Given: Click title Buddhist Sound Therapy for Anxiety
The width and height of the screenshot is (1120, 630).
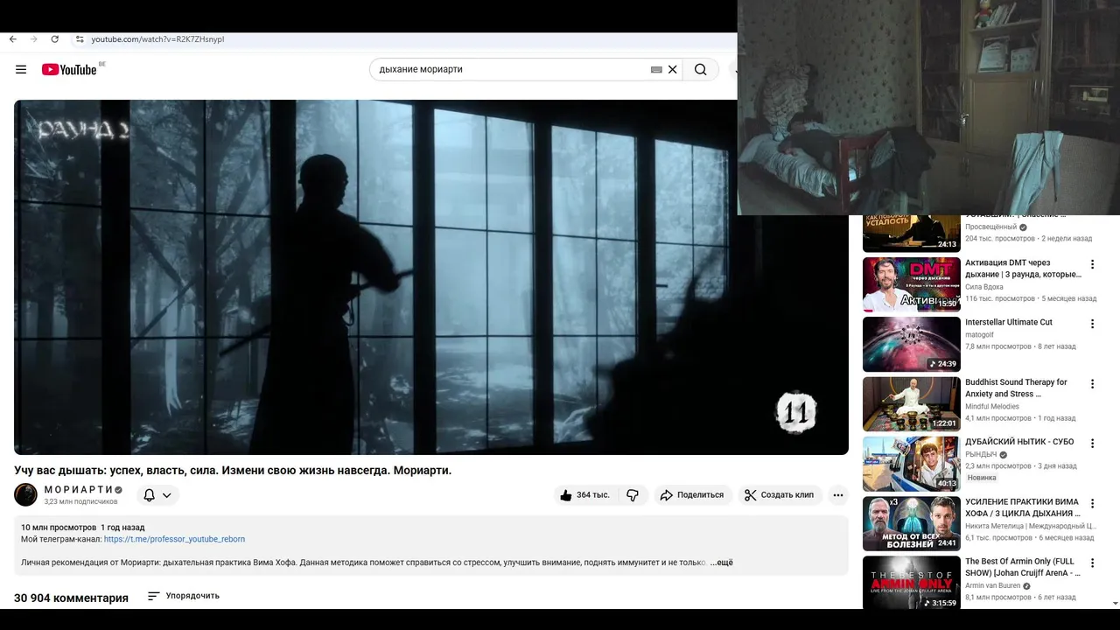Looking at the screenshot, I should coord(1017,388).
